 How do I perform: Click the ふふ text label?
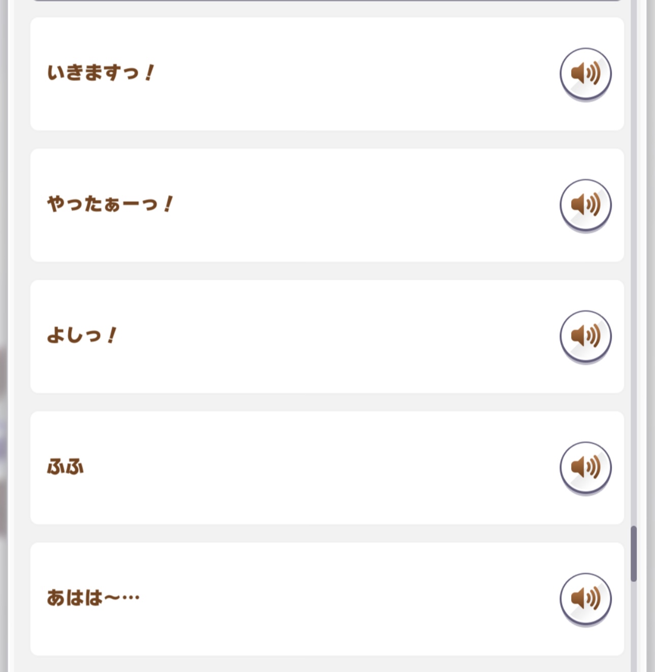(x=65, y=466)
